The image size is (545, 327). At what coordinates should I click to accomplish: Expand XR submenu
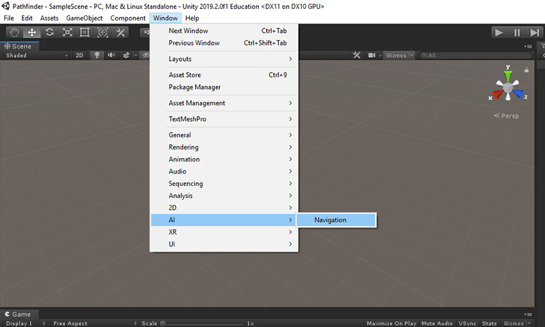tap(224, 232)
